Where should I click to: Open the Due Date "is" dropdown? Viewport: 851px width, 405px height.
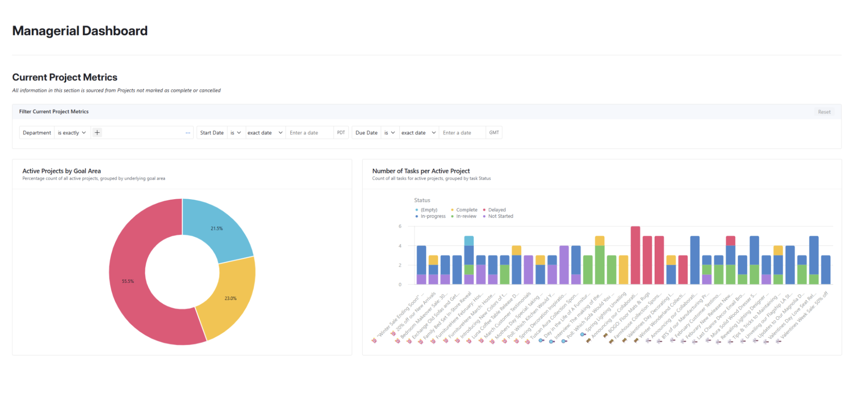pyautogui.click(x=389, y=132)
